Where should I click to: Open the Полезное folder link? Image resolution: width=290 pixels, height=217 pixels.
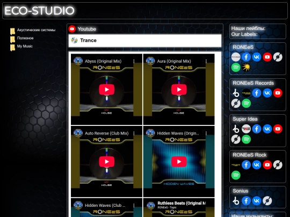(x=25, y=38)
